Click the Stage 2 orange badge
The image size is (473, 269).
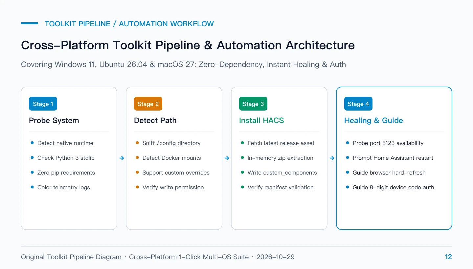coord(148,104)
